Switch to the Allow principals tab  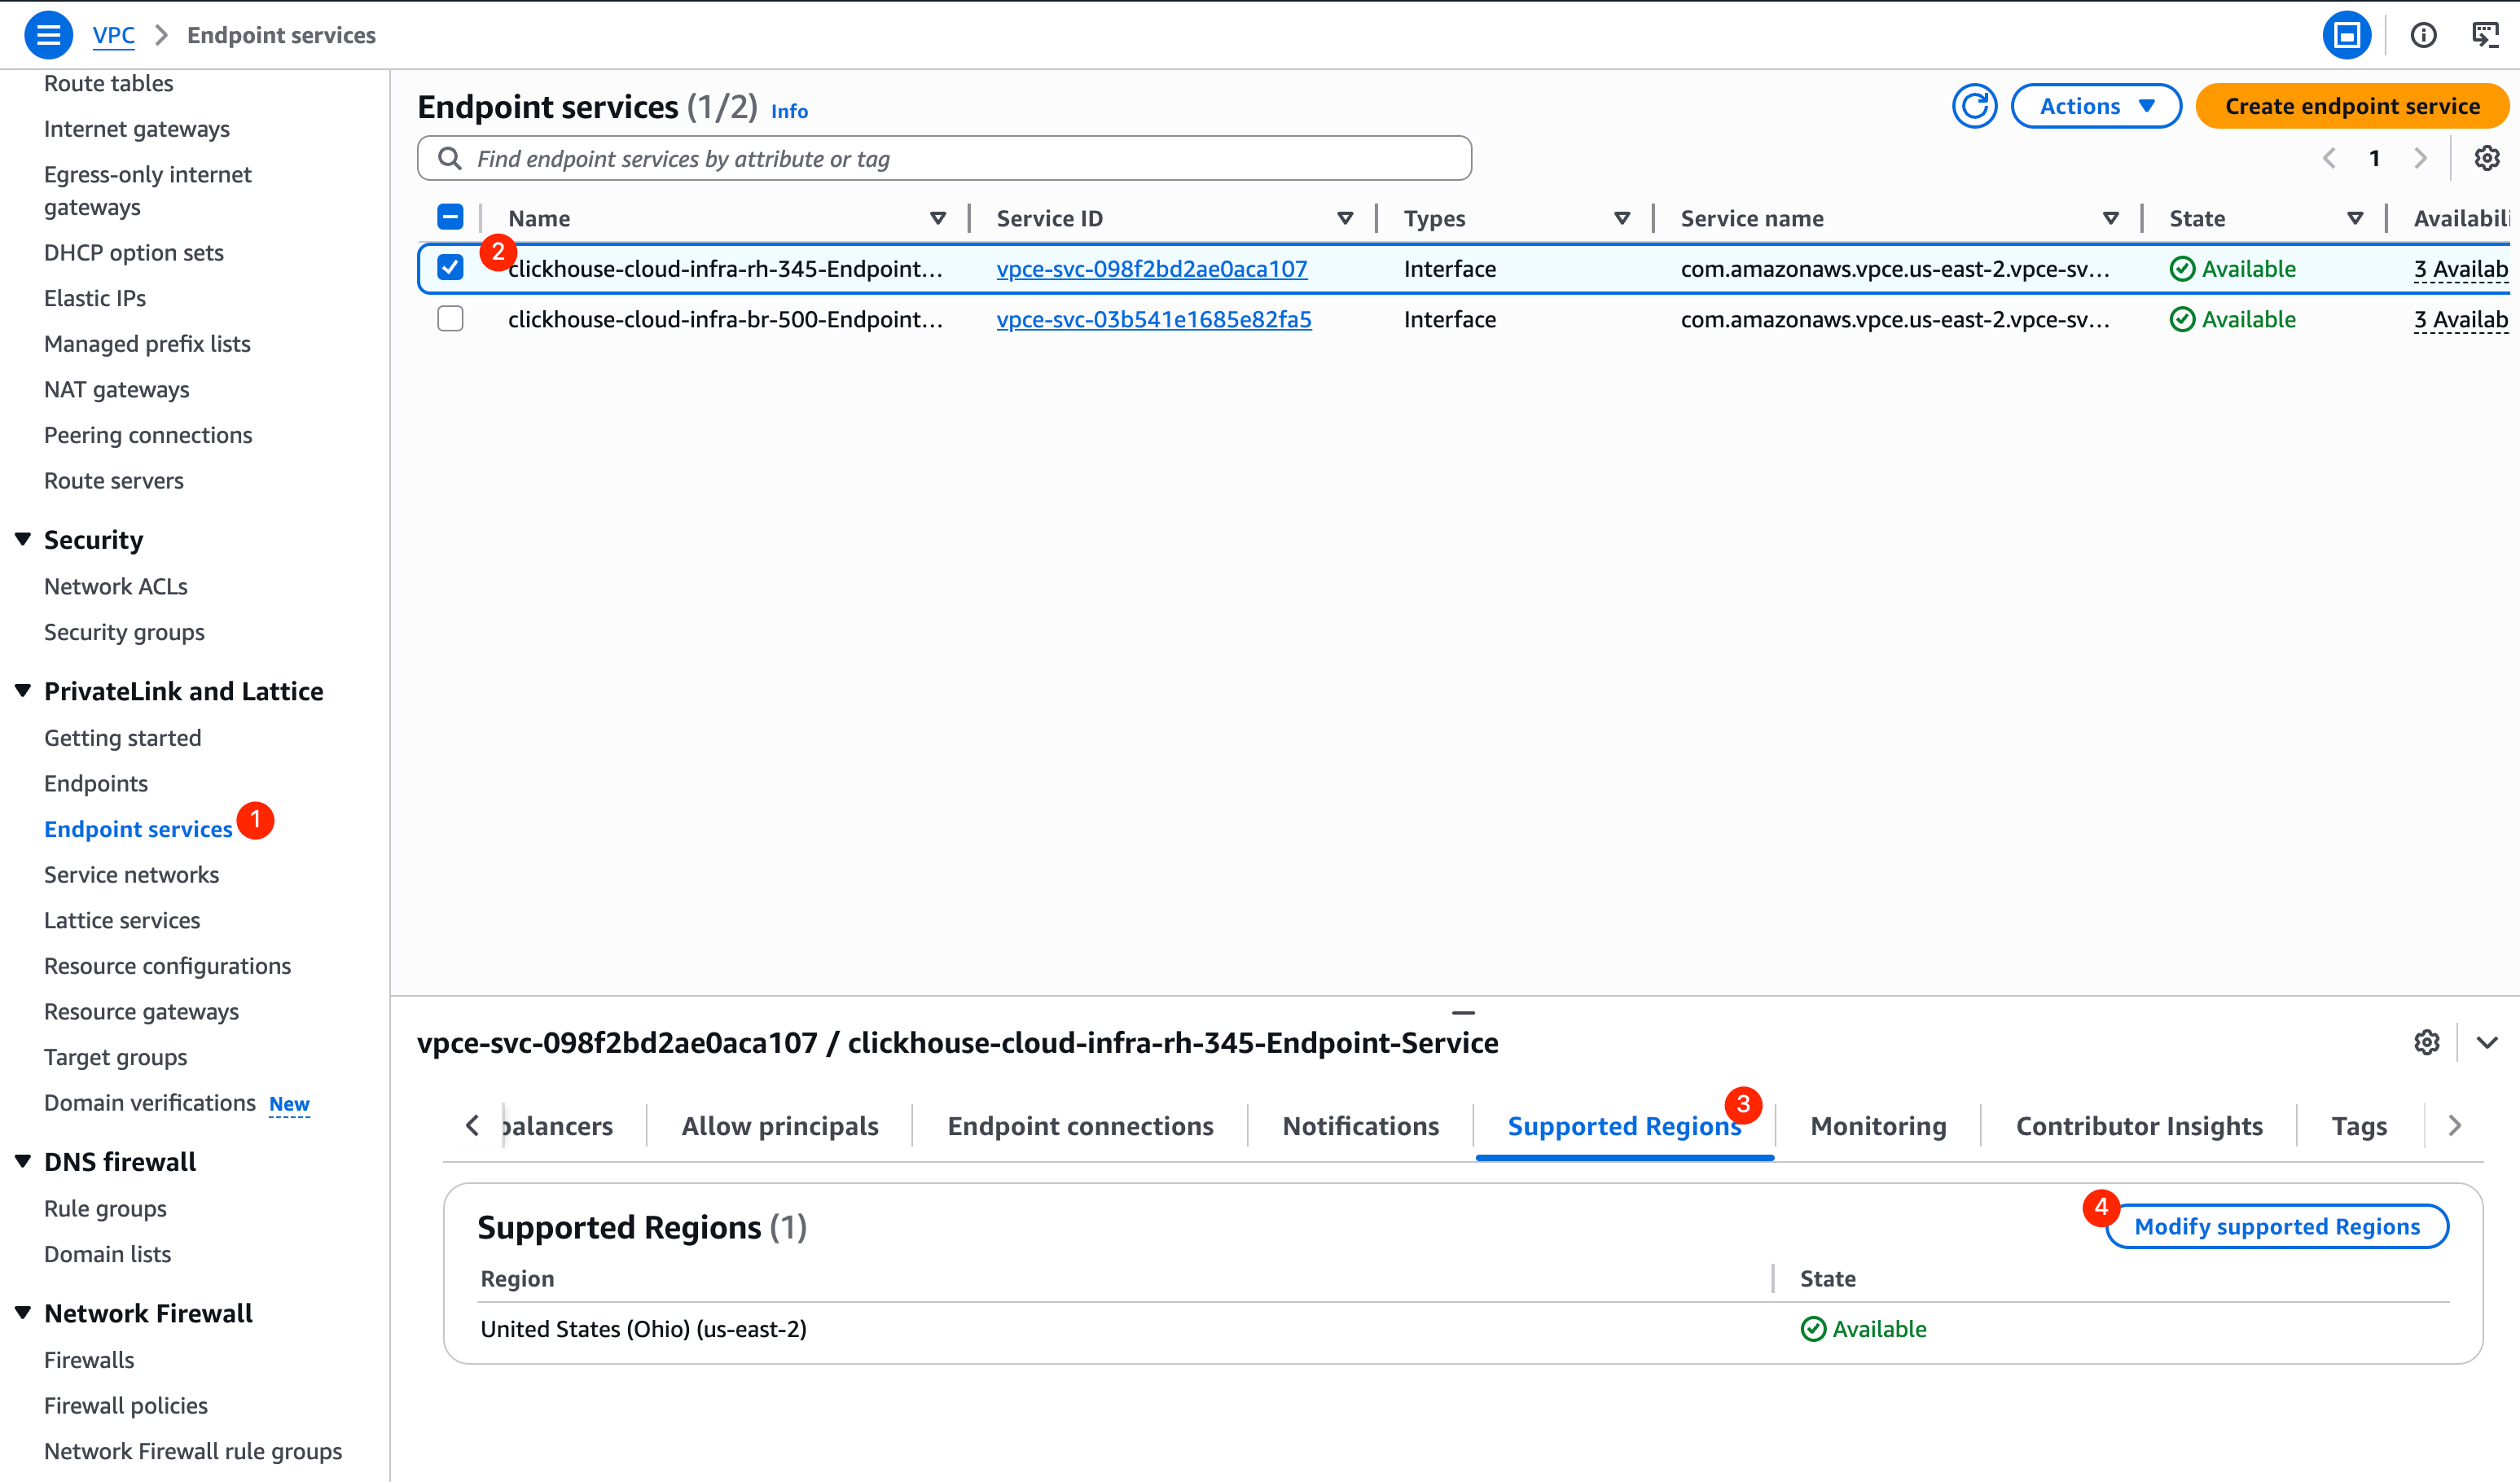coord(780,1126)
